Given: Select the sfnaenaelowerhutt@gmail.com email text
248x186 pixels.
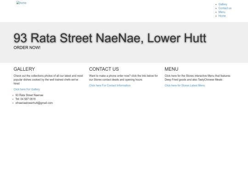Looking at the screenshot, I should tap(34, 103).
